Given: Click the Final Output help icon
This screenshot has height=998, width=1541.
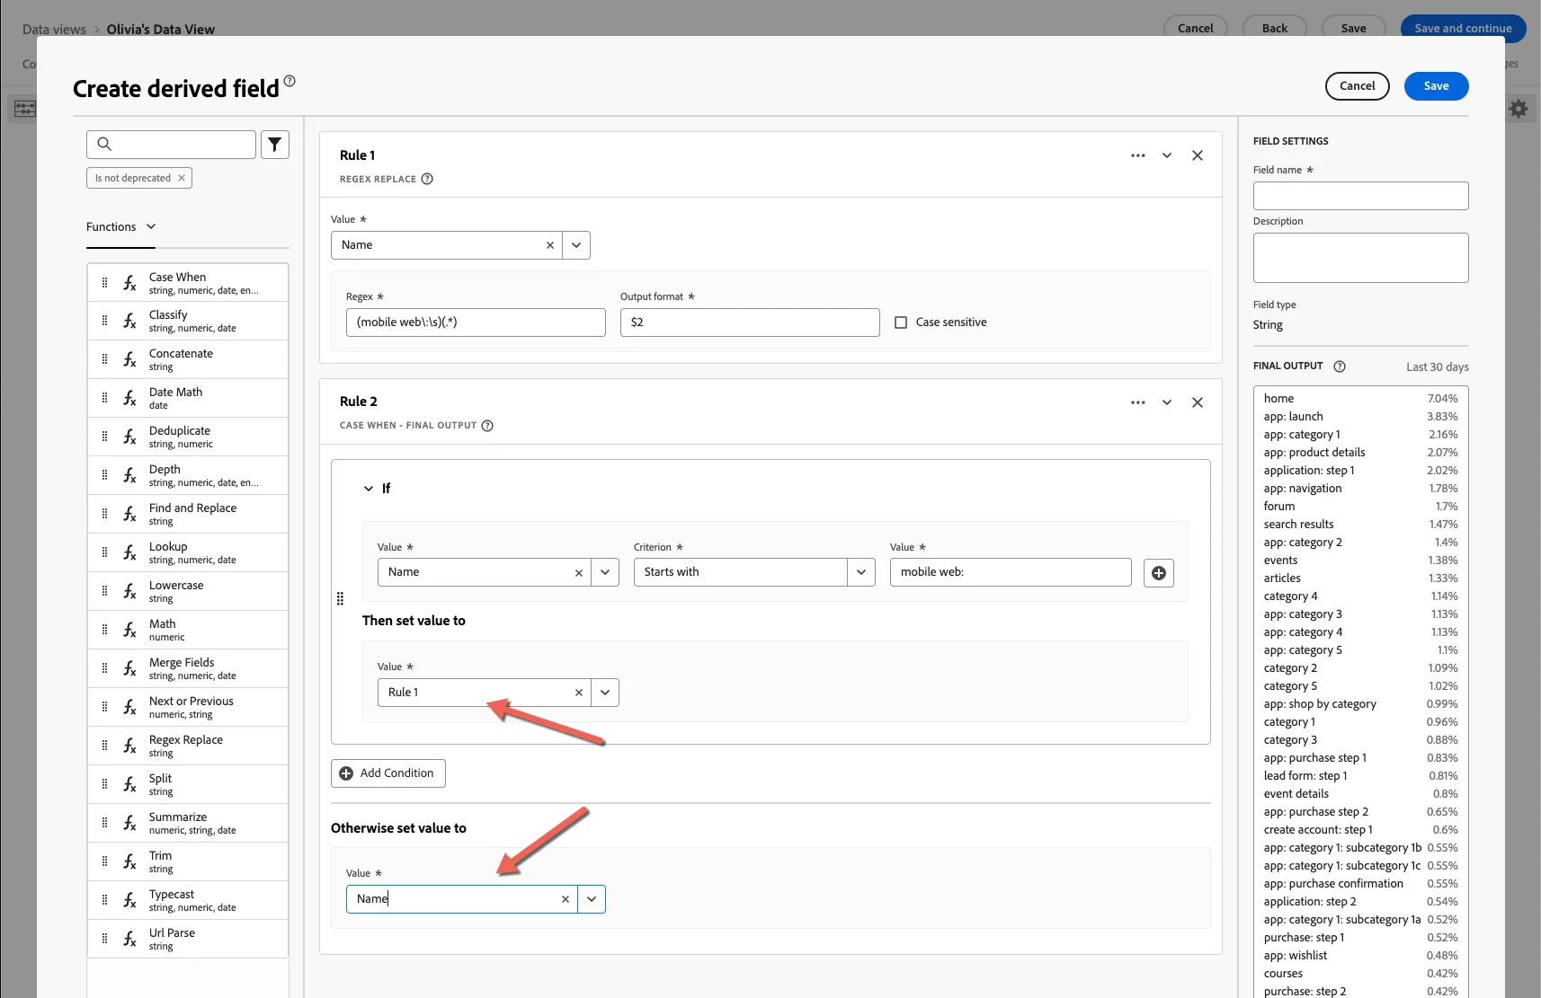Looking at the screenshot, I should 1340,367.
